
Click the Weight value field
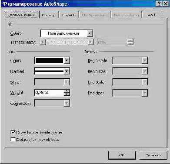(49, 93)
